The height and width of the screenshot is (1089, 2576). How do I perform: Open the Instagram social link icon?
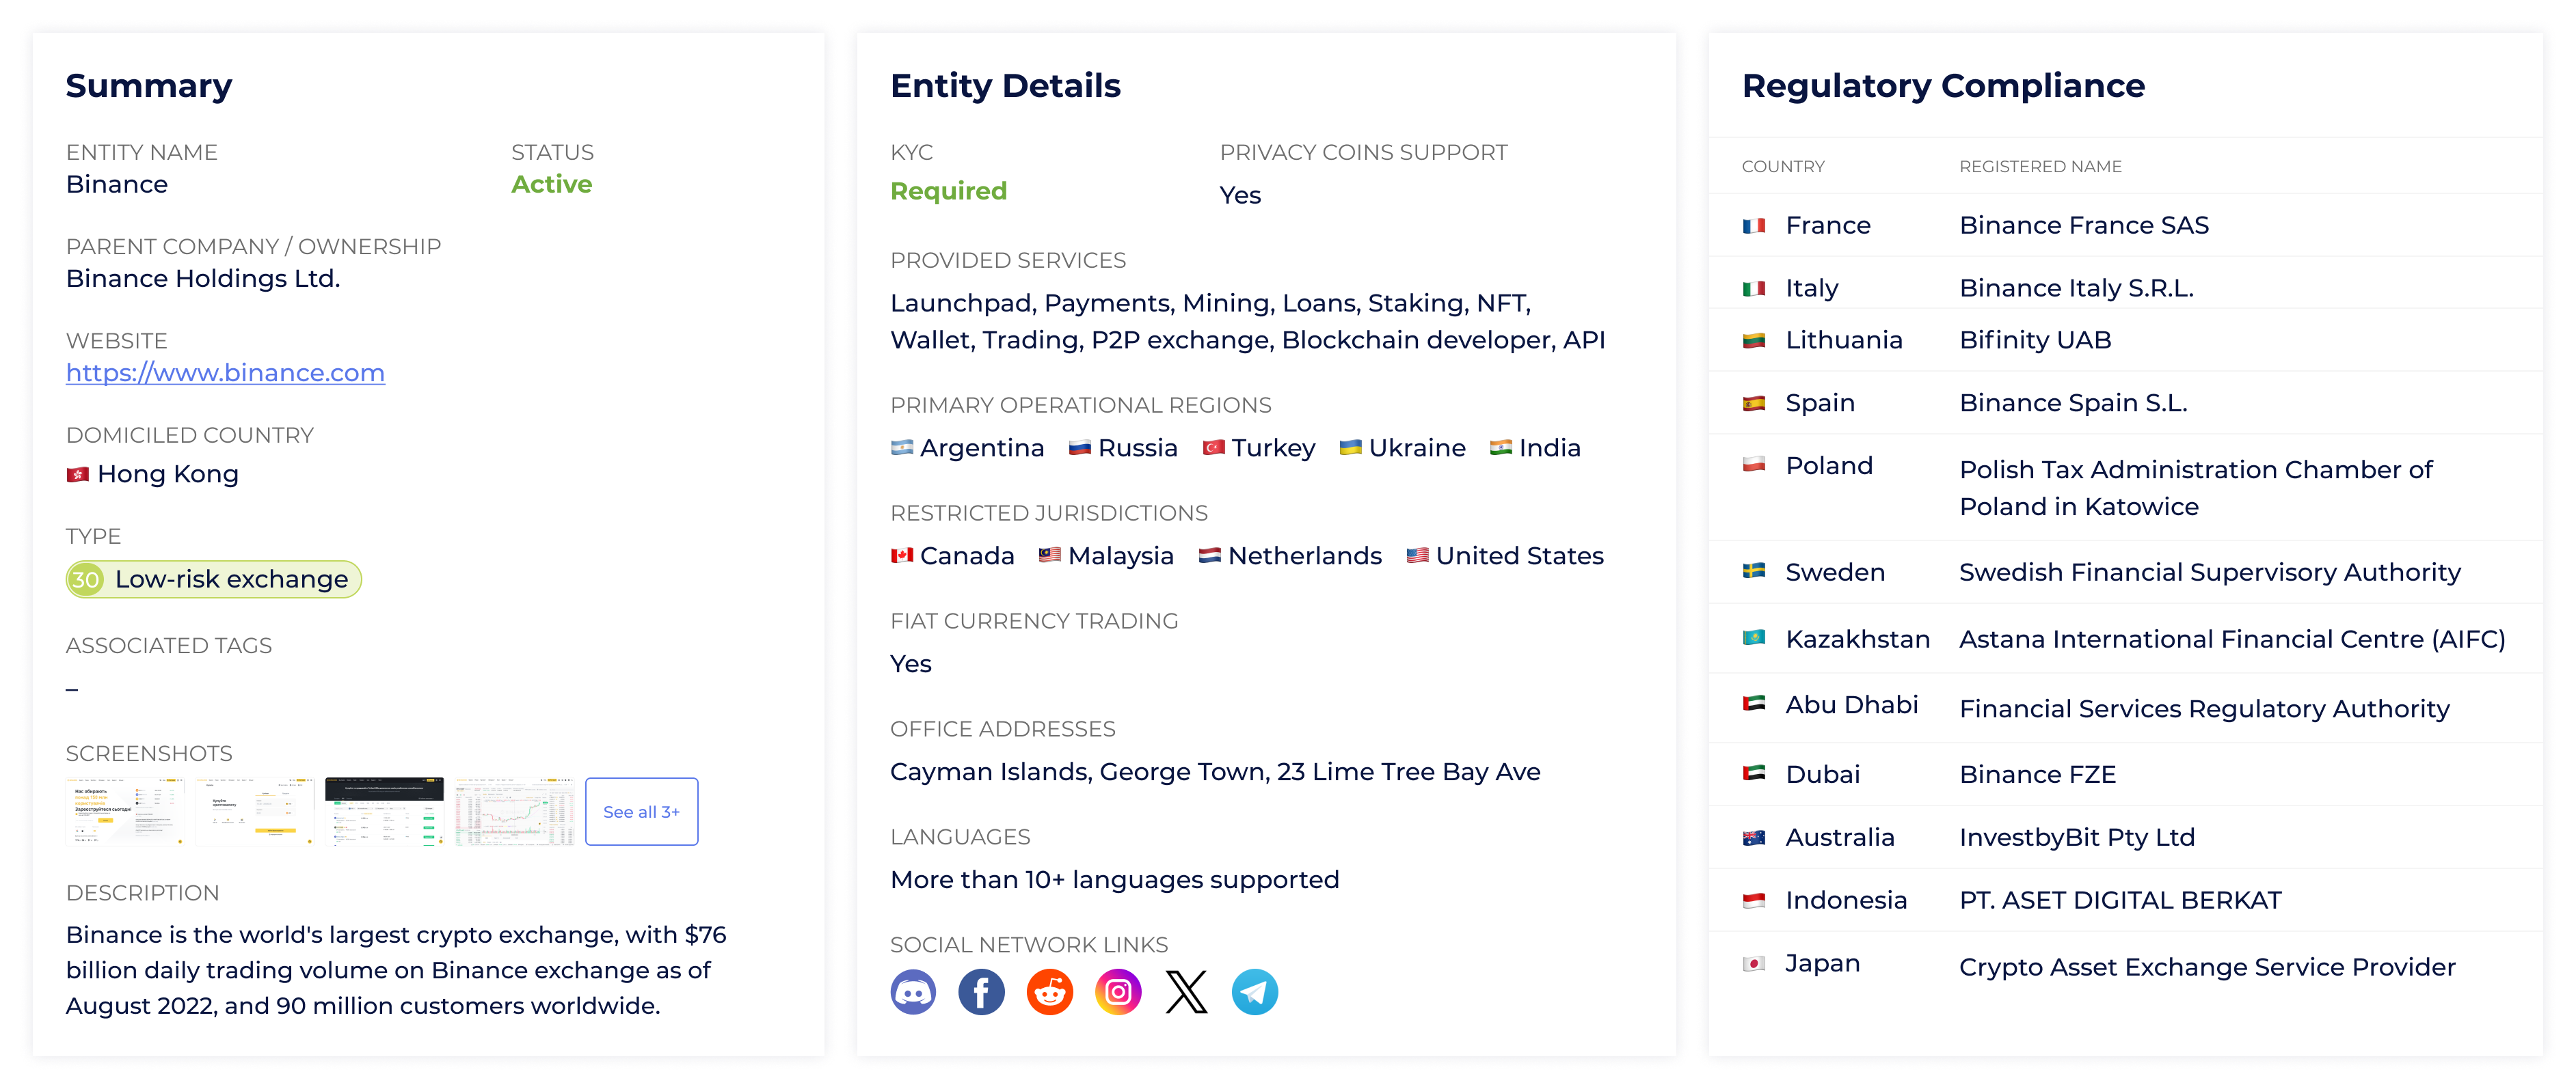(x=1118, y=992)
